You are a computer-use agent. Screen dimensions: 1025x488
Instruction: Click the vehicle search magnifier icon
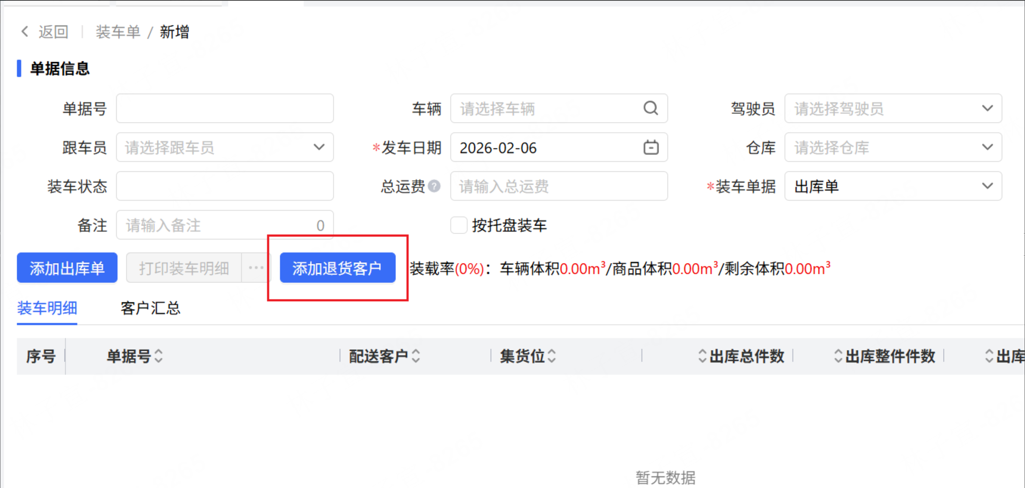click(x=650, y=108)
